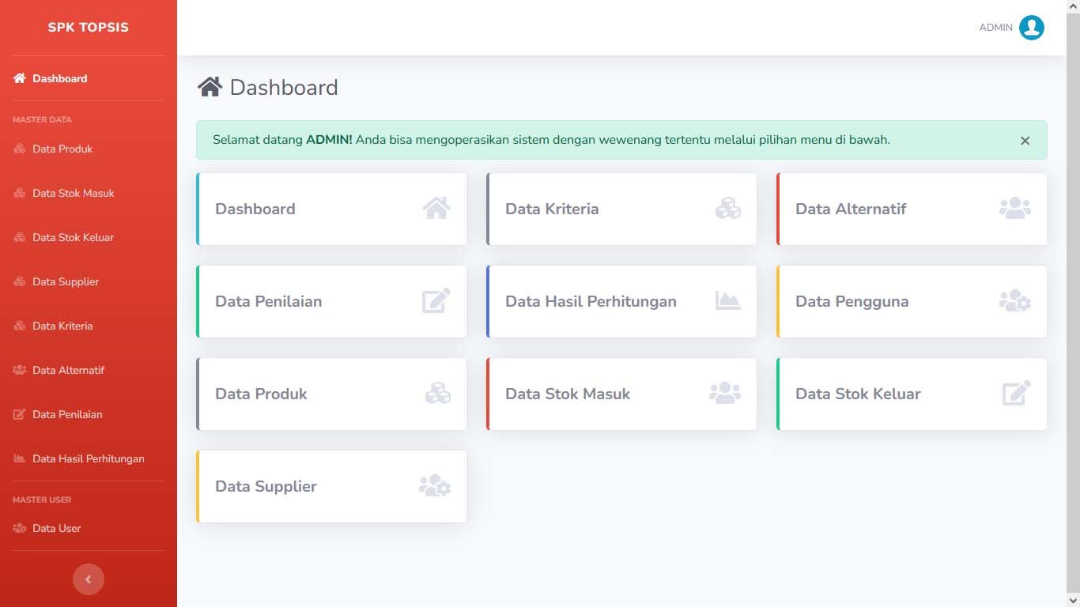Click users-cog icon on Data Supplier card
This screenshot has height=607, width=1080.
pyautogui.click(x=434, y=486)
